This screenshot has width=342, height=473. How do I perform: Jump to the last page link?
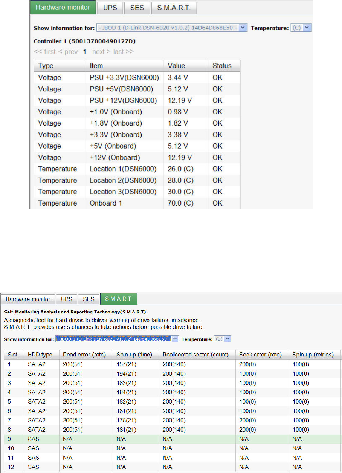(123, 52)
